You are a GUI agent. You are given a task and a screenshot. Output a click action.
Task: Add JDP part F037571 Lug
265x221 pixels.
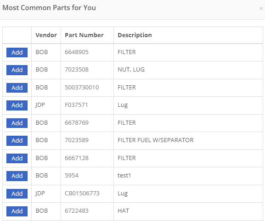pyautogui.click(x=17, y=105)
